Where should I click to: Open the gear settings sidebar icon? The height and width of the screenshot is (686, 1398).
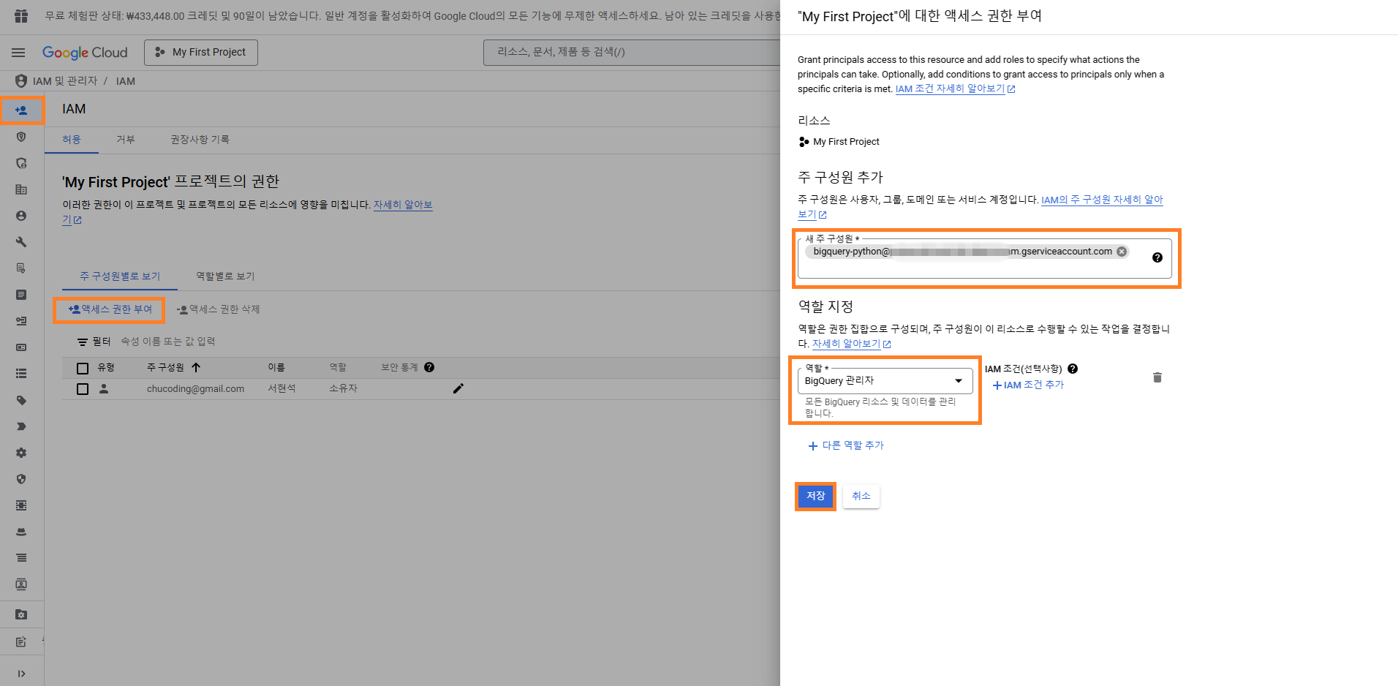click(21, 453)
